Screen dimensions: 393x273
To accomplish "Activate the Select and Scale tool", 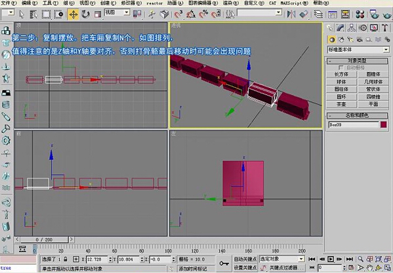I will tap(98, 14).
